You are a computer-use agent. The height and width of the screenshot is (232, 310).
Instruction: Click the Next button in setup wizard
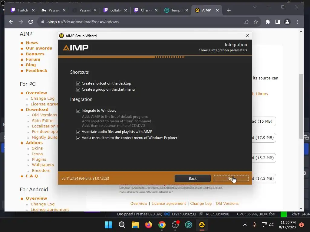[231, 178]
